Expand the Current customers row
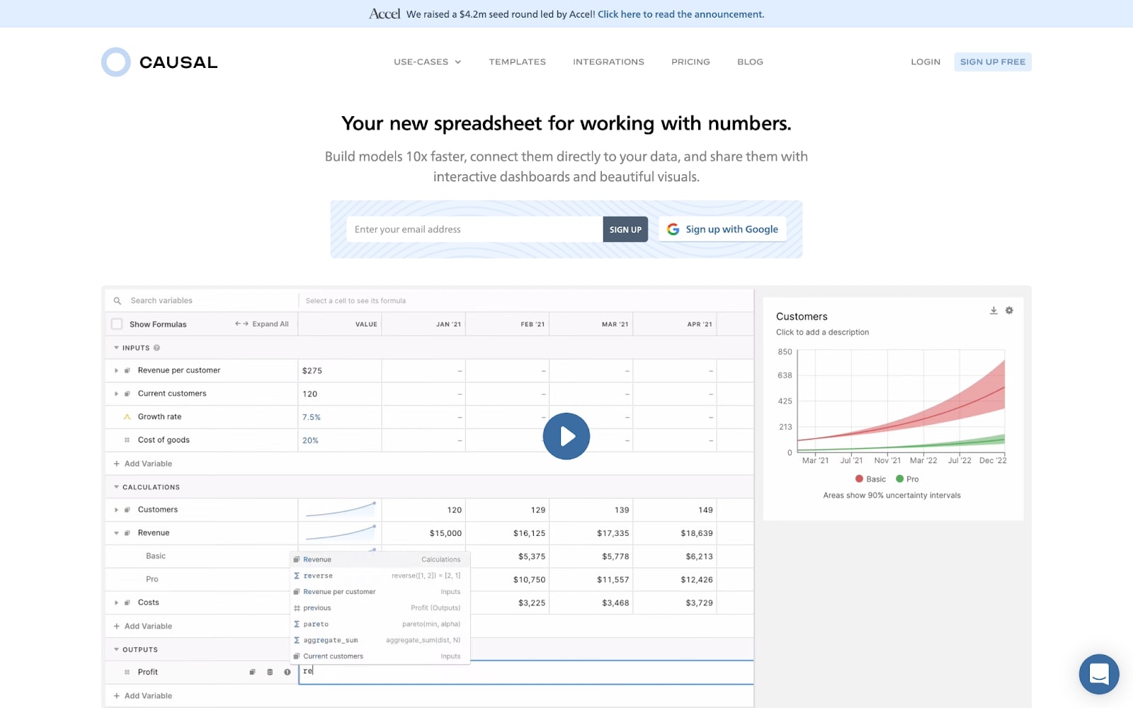This screenshot has width=1133, height=708. pyautogui.click(x=116, y=394)
